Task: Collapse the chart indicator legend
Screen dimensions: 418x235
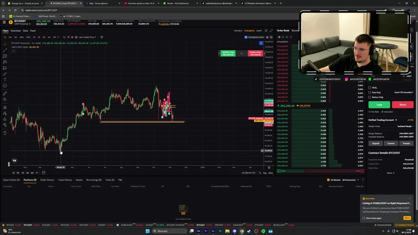Action: (x=13, y=51)
